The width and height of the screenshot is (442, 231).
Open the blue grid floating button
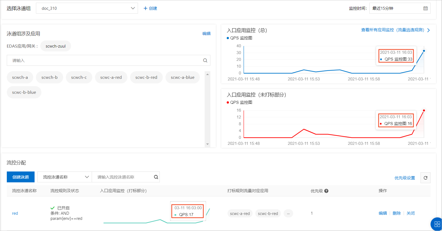point(437,224)
